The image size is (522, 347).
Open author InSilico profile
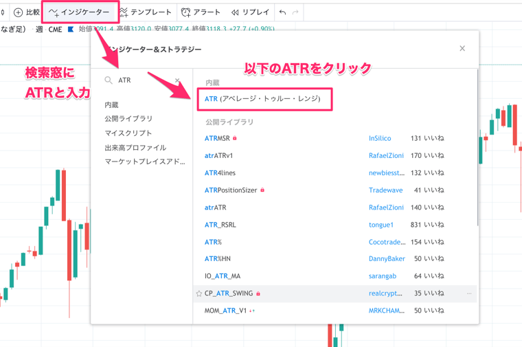pos(380,138)
